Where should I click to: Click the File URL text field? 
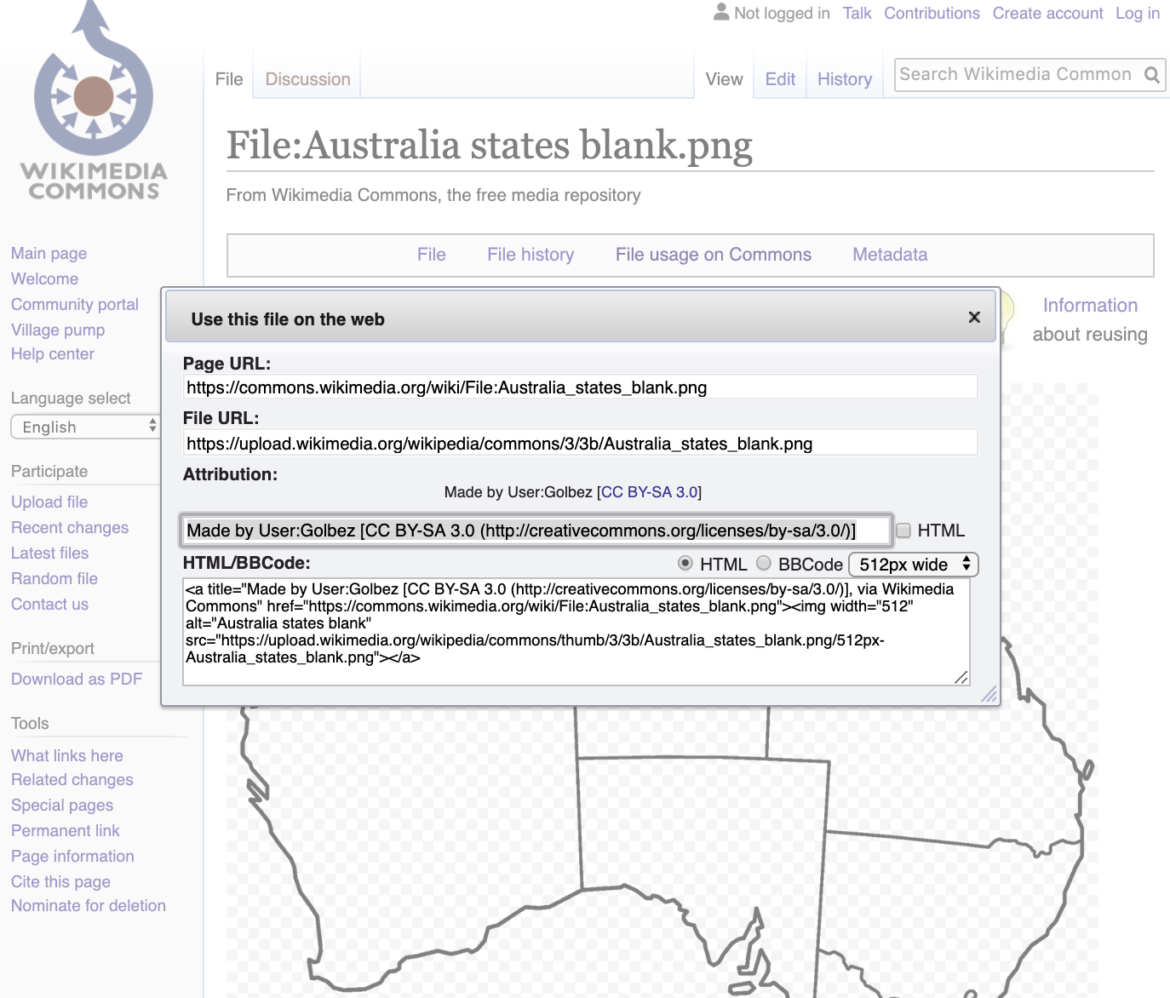coord(580,443)
